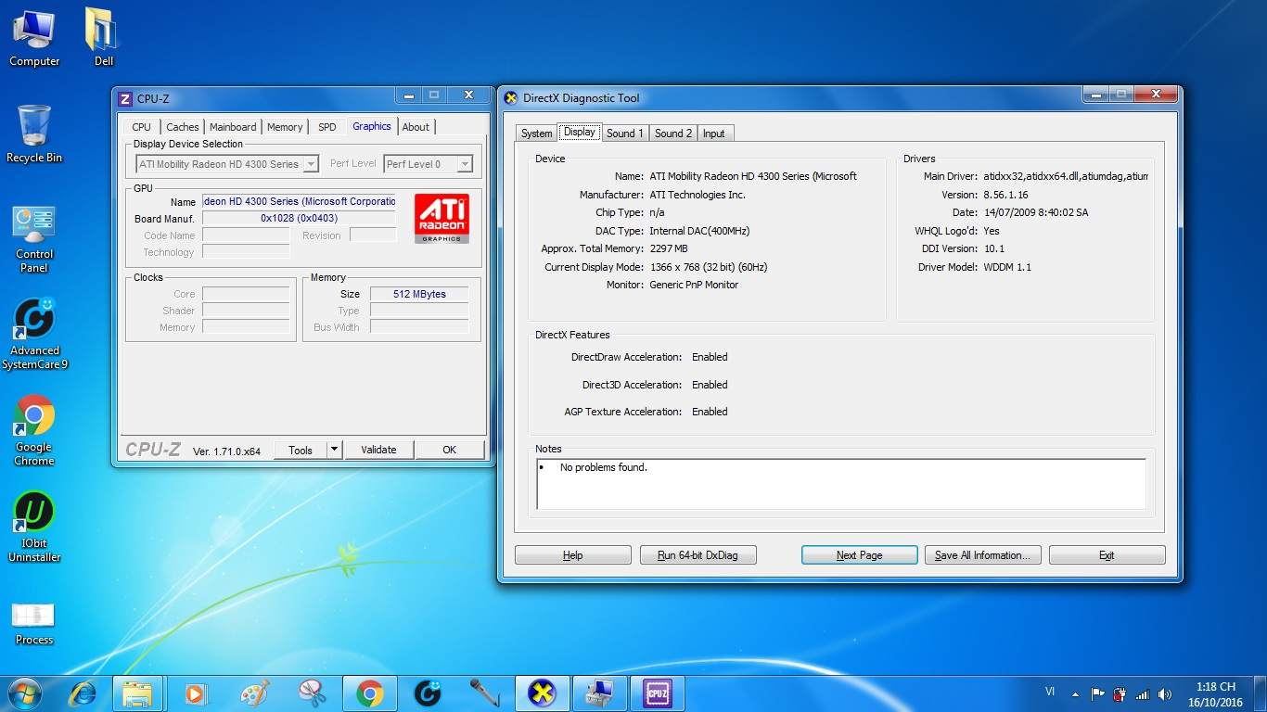Launch IObit Uninstaller shortcut
The width and height of the screenshot is (1267, 712).
tap(34, 527)
